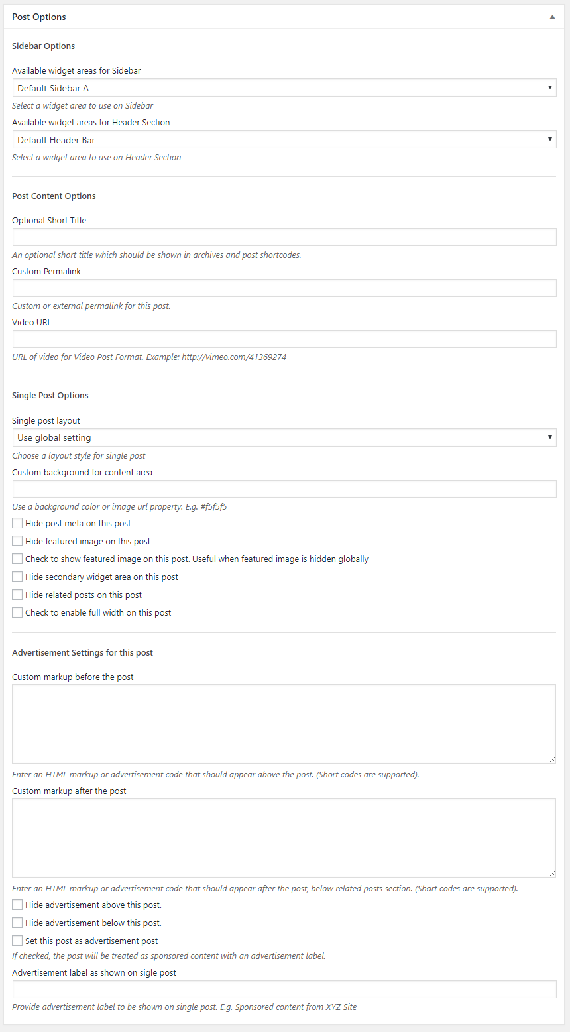This screenshot has height=1032, width=570.
Task: Click the Custom markup before the post textarea
Action: [x=284, y=724]
